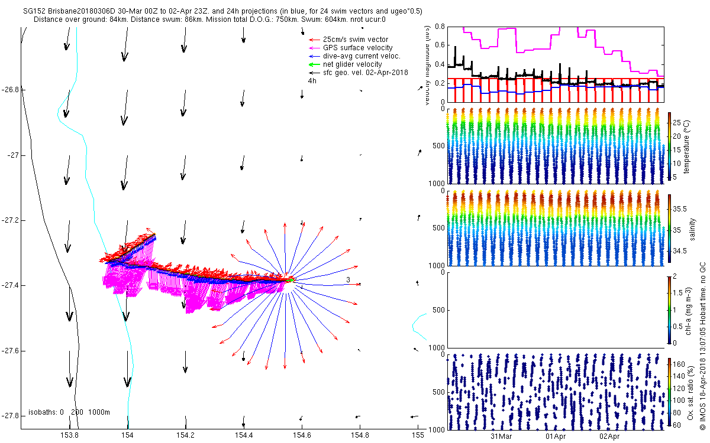Click the '3' label near the glider position
The width and height of the screenshot is (710, 443).
click(348, 279)
